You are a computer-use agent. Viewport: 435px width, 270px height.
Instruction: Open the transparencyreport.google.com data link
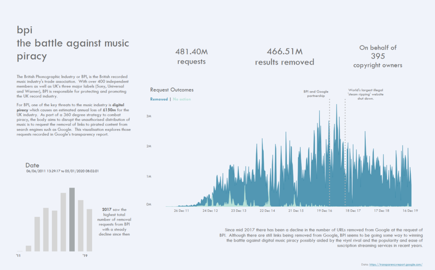395,264
